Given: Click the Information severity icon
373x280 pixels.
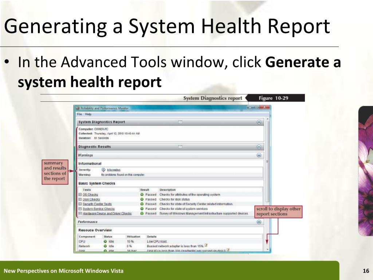Looking at the screenshot, I should [103, 170].
